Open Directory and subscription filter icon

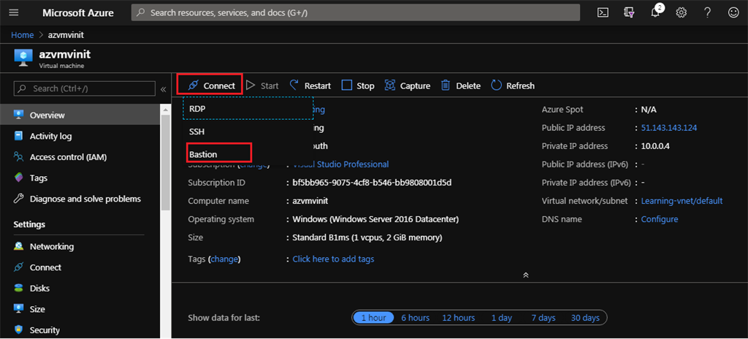pos(629,13)
